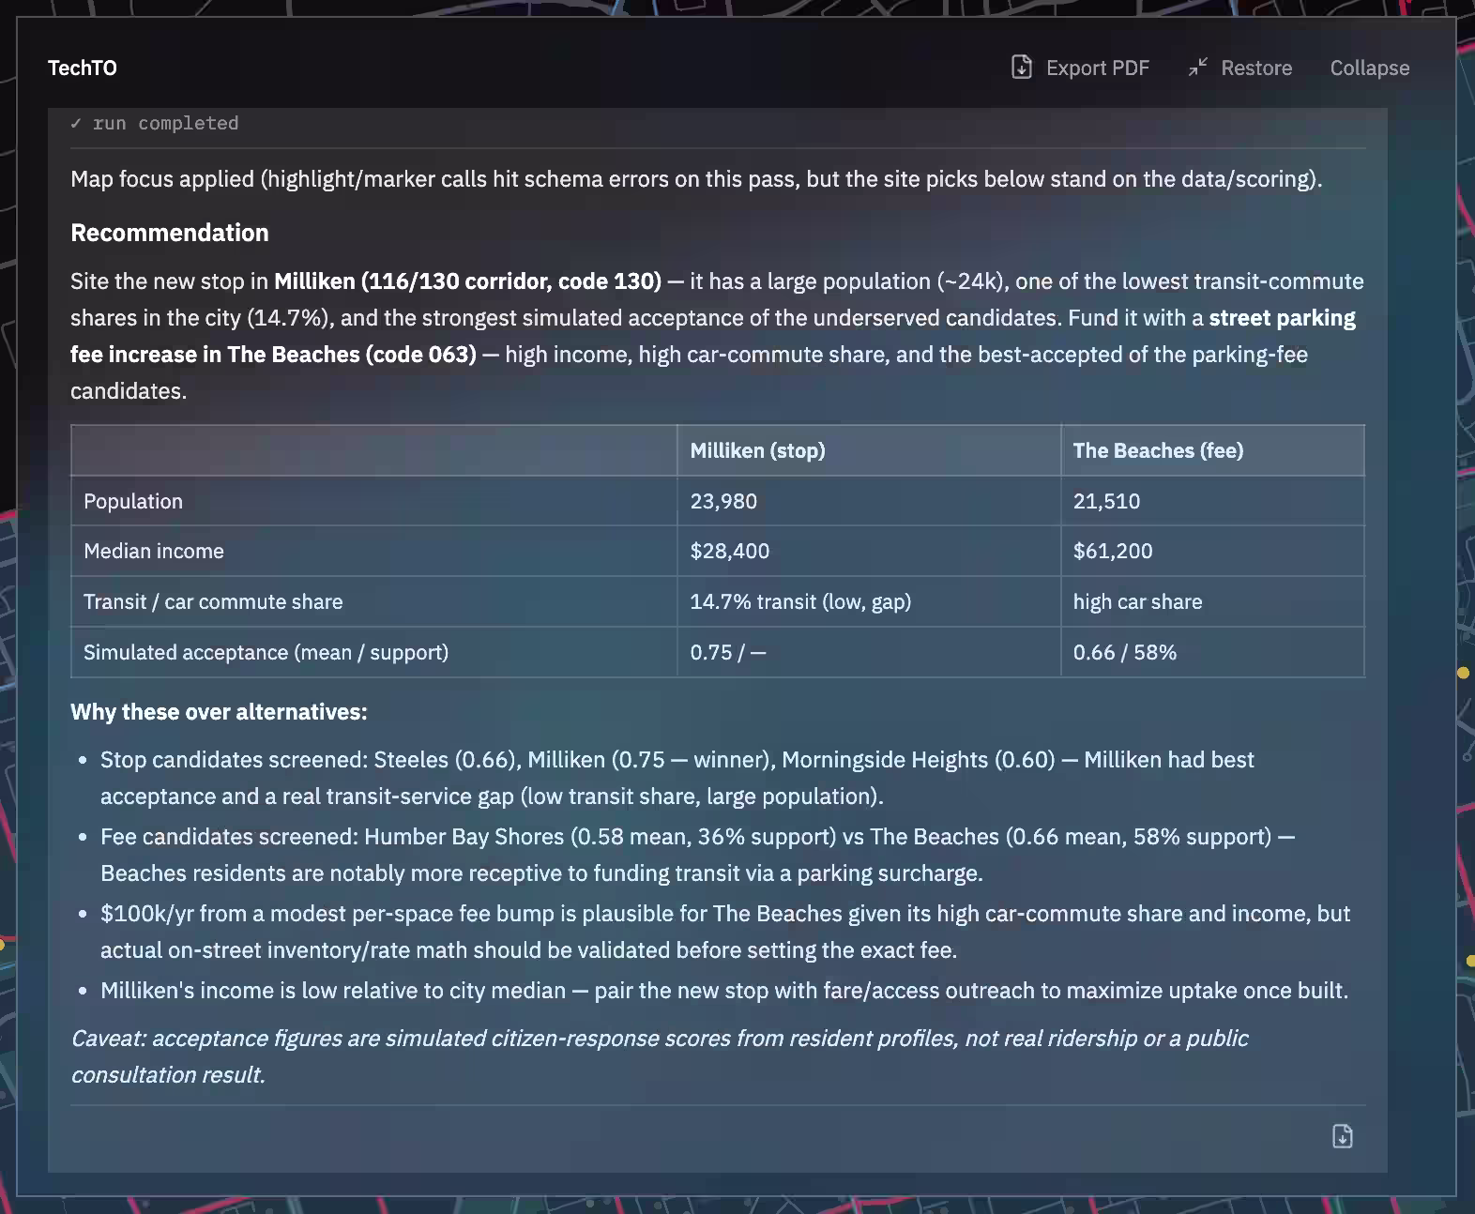Click the Recommendation heading
The image size is (1475, 1214).
[x=170, y=233]
